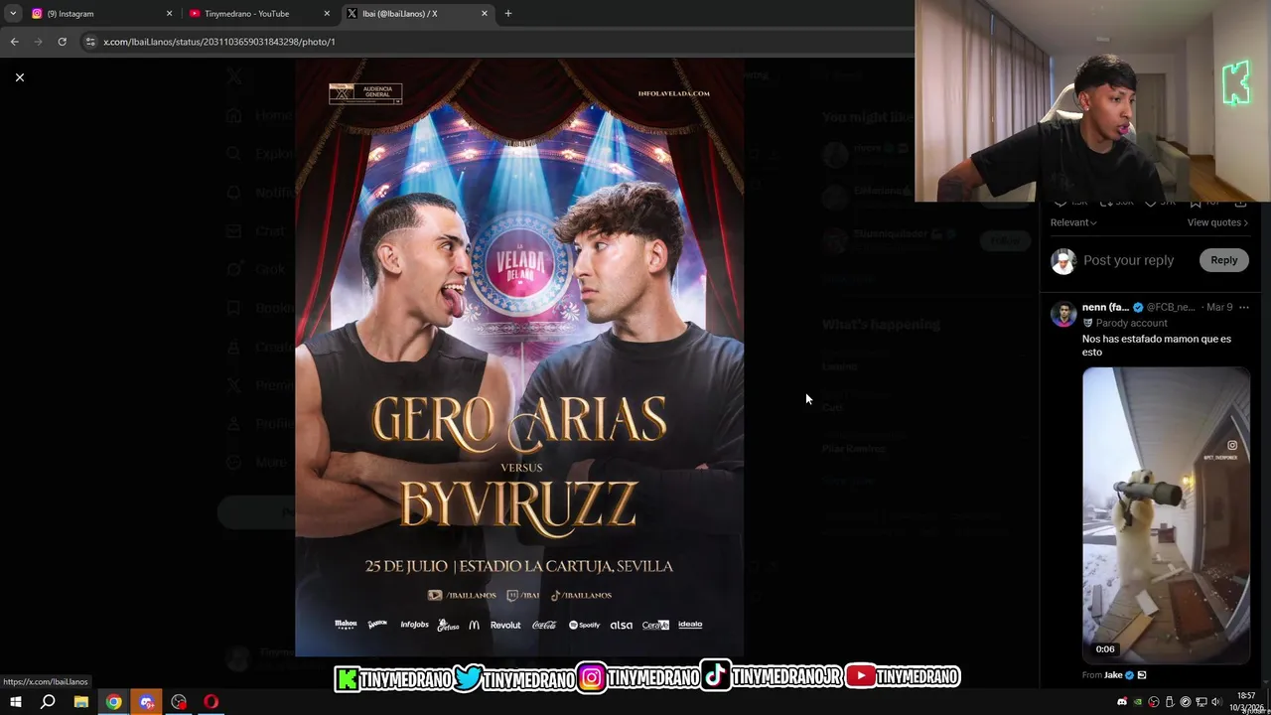Image resolution: width=1271 pixels, height=715 pixels.
Task: Open a new browser tab
Action: click(508, 14)
